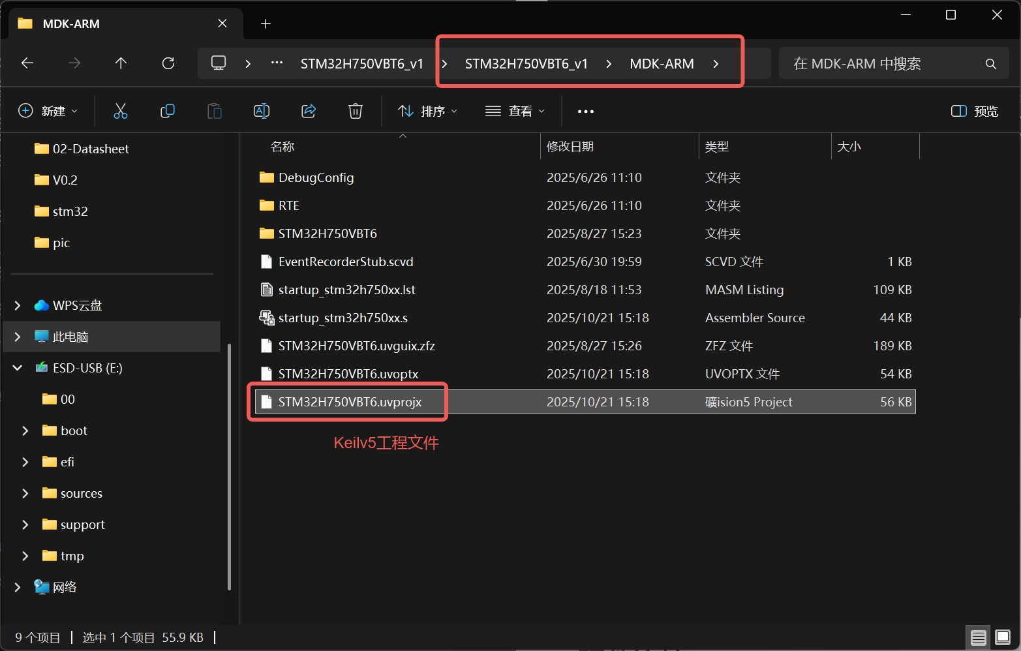This screenshot has width=1021, height=651.
Task: Expand 网络 tree node
Action: [x=18, y=587]
